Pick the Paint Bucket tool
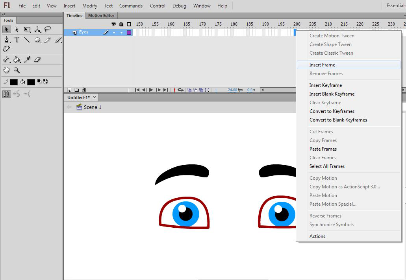The image size is (406, 280). (17, 59)
